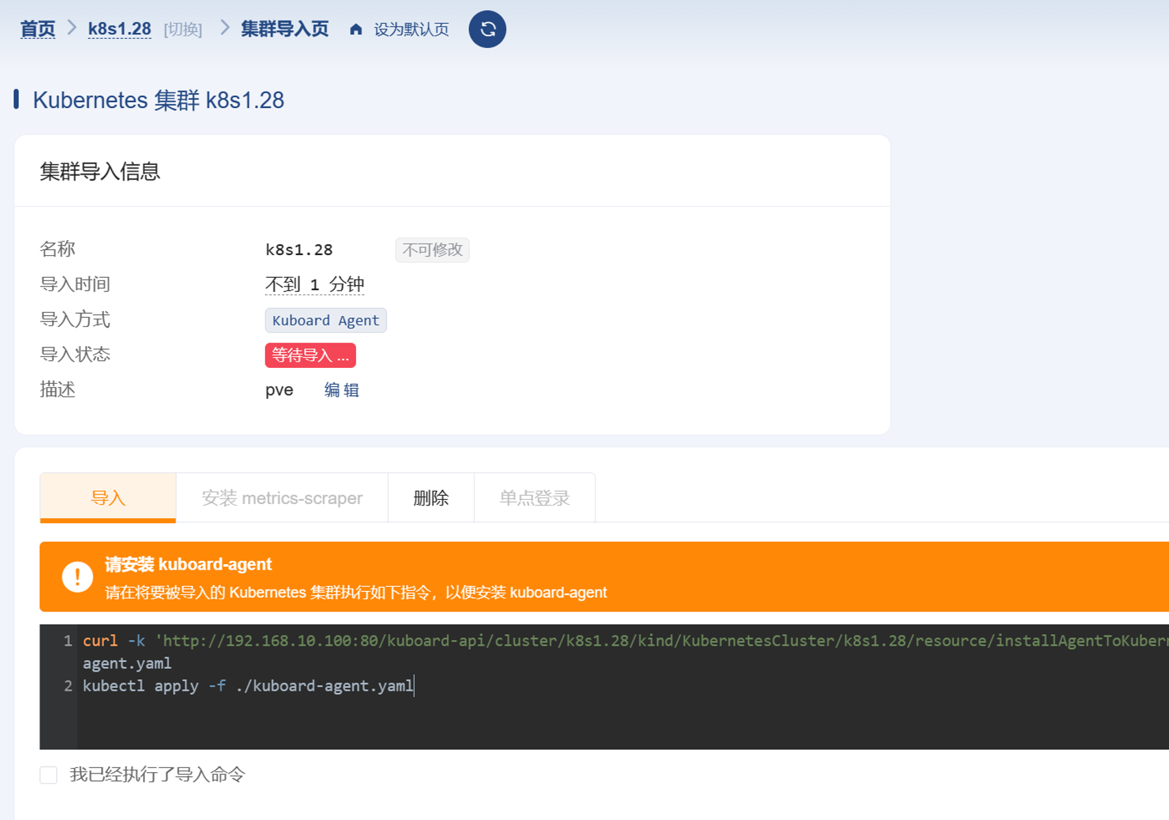Click the kubectl apply command line in the code box

[248, 686]
